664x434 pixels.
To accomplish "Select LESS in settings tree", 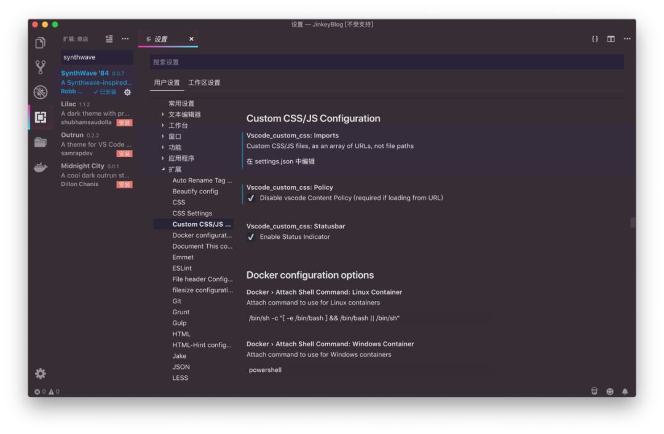I will 180,379.
